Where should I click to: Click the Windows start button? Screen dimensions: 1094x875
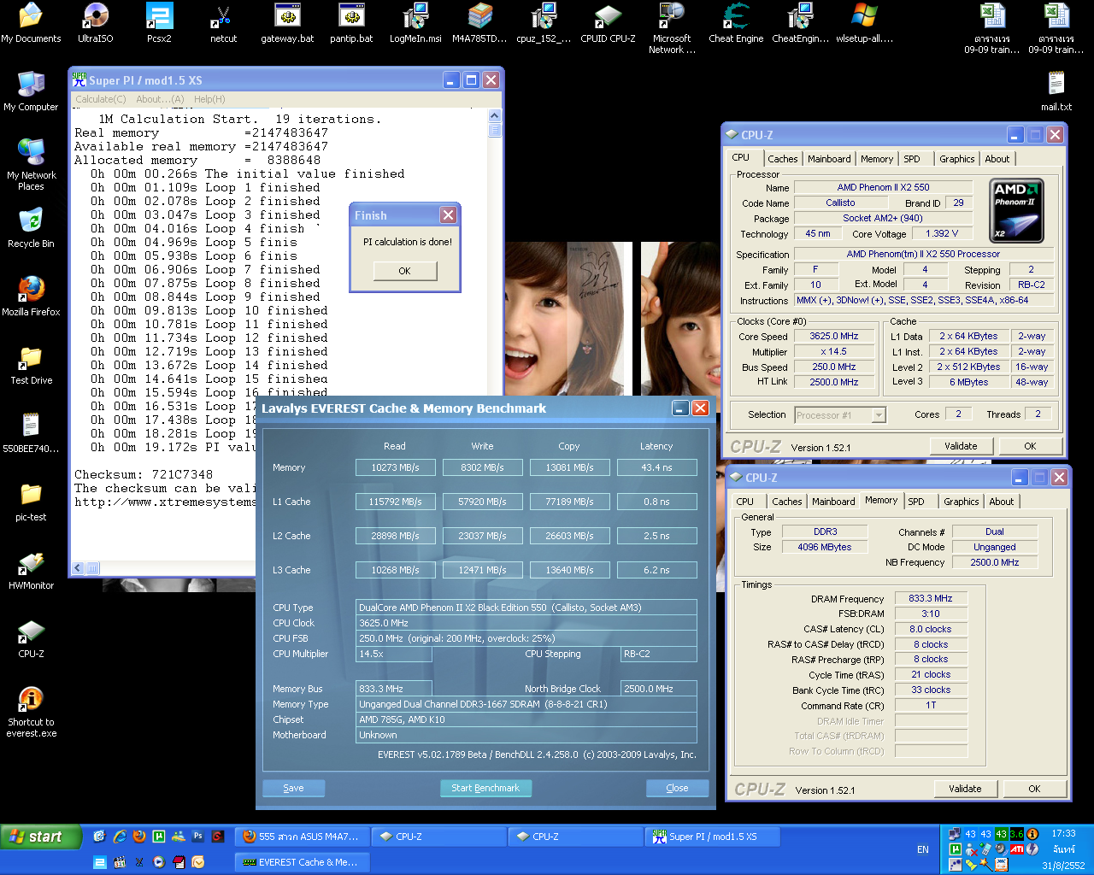[x=41, y=837]
